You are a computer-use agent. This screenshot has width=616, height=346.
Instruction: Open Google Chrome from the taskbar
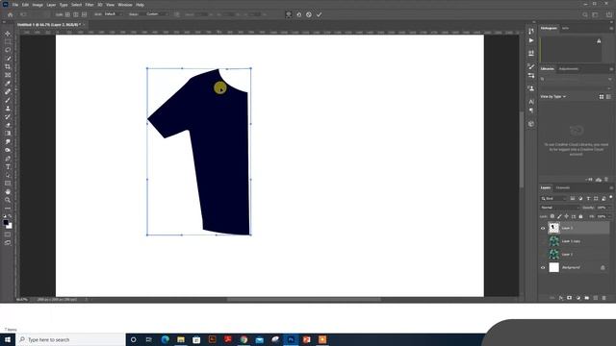tap(244, 339)
